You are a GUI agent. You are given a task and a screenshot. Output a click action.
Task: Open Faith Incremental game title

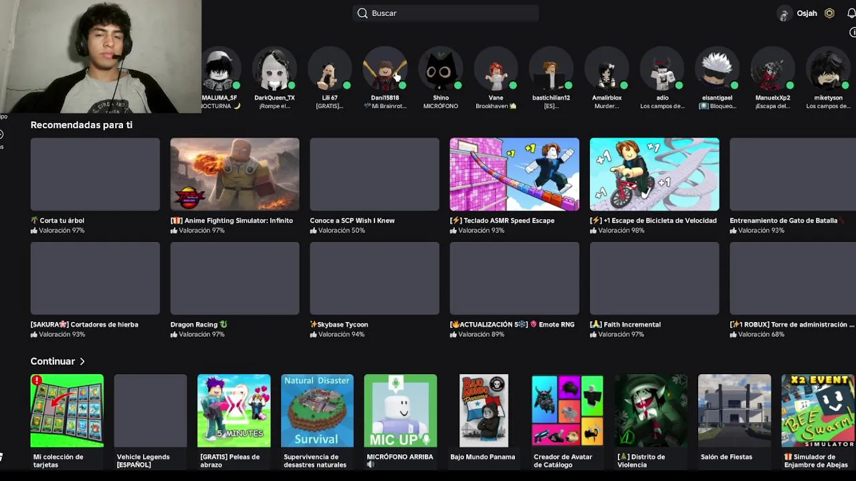pyautogui.click(x=625, y=325)
